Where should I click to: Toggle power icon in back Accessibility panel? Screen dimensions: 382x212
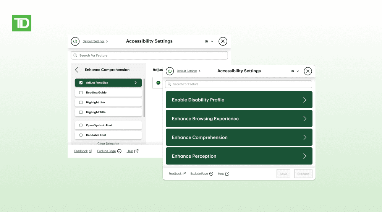pos(75,41)
